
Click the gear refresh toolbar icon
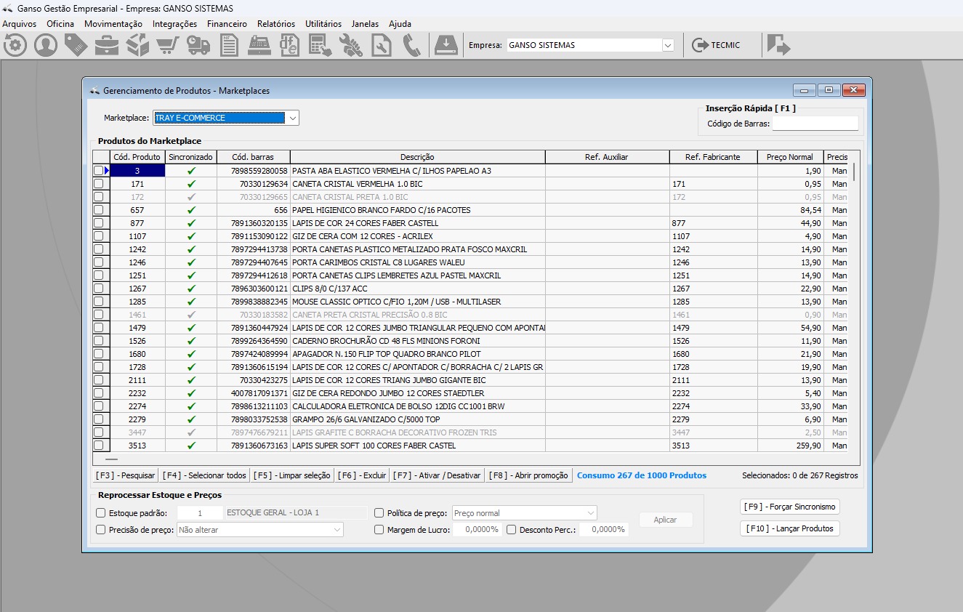15,45
